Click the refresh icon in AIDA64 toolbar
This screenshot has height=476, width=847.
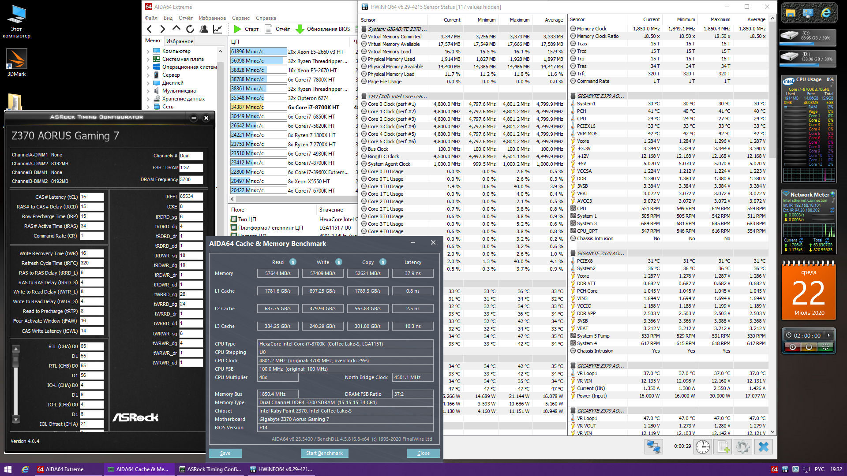pos(190,29)
